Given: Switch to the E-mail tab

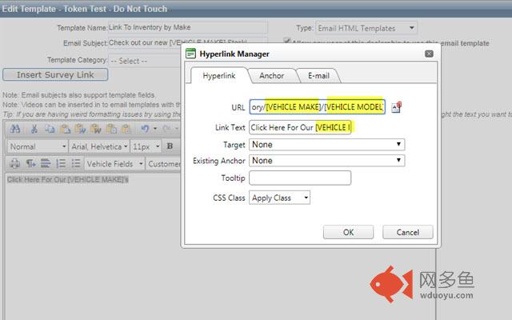Looking at the screenshot, I should point(318,76).
